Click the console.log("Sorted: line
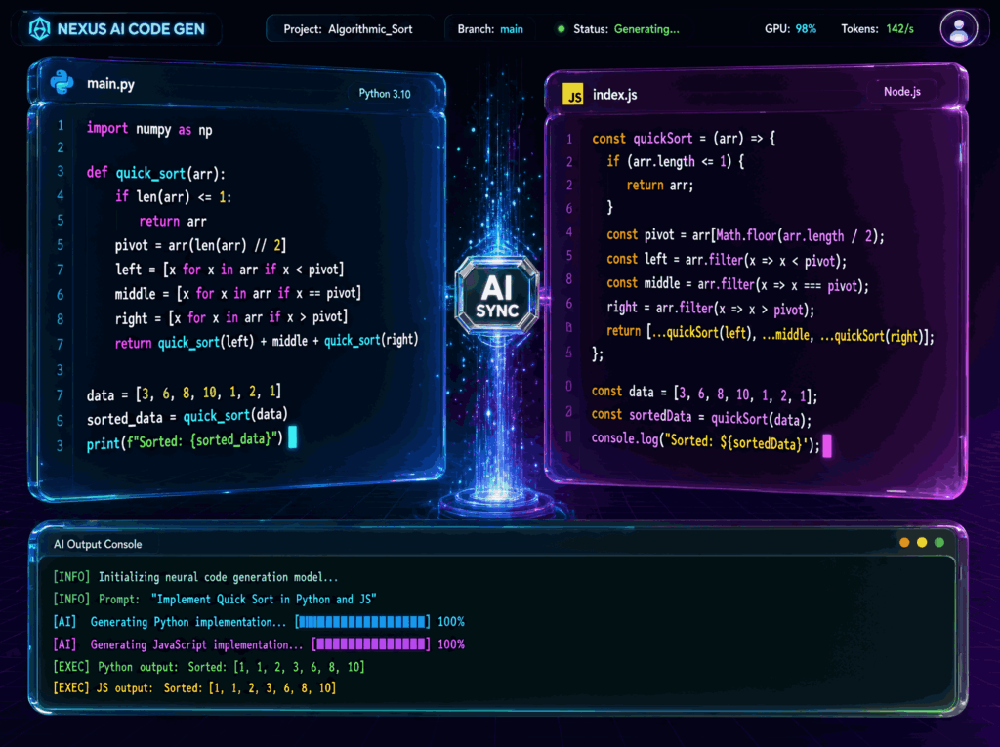The width and height of the screenshot is (1000, 747). (706, 441)
